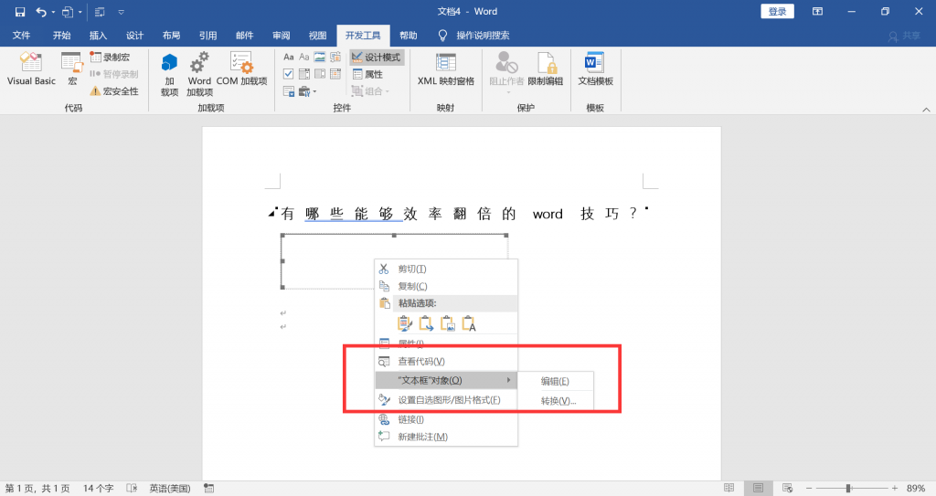936x496 pixels.
Task: Click zoom in plus button
Action: 894,489
